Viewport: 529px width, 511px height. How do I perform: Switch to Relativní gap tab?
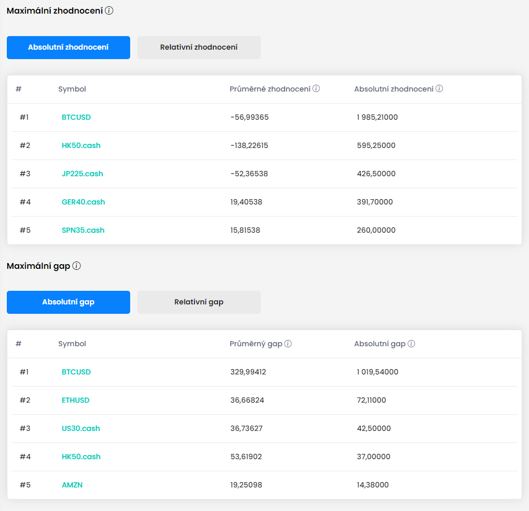coord(199,302)
